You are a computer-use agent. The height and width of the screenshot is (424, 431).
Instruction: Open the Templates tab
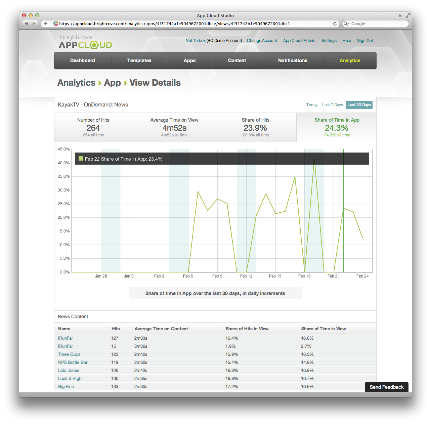pos(139,60)
